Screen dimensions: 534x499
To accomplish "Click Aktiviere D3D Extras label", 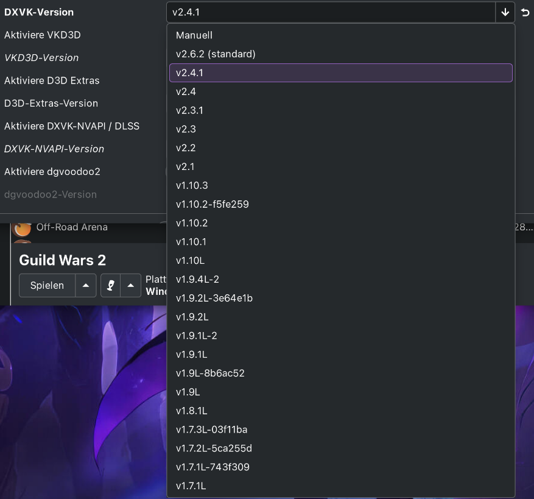I will (52, 80).
